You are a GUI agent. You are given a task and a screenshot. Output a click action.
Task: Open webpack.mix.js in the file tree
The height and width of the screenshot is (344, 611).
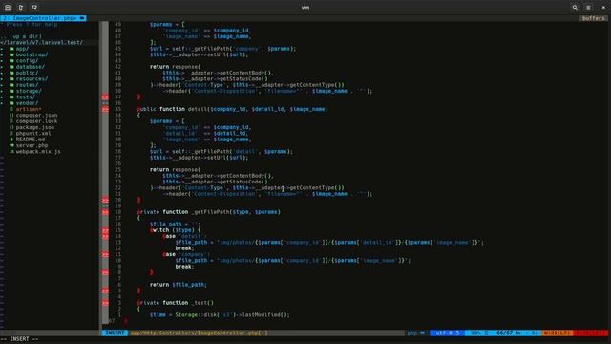point(38,151)
